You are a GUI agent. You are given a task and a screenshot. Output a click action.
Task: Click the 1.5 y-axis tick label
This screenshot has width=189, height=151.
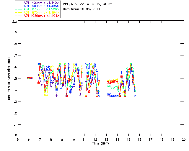(x=14, y=78)
